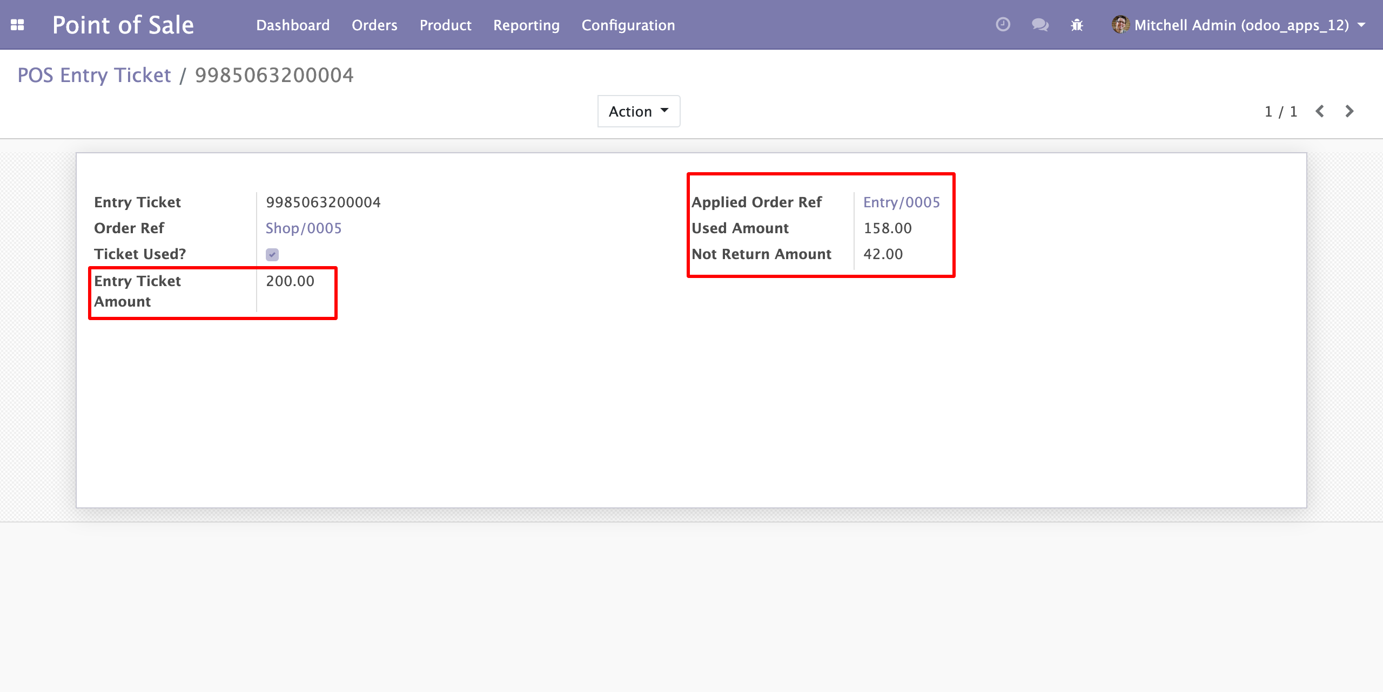Open the Dashboard menu
This screenshot has width=1383, height=692.
coord(293,25)
